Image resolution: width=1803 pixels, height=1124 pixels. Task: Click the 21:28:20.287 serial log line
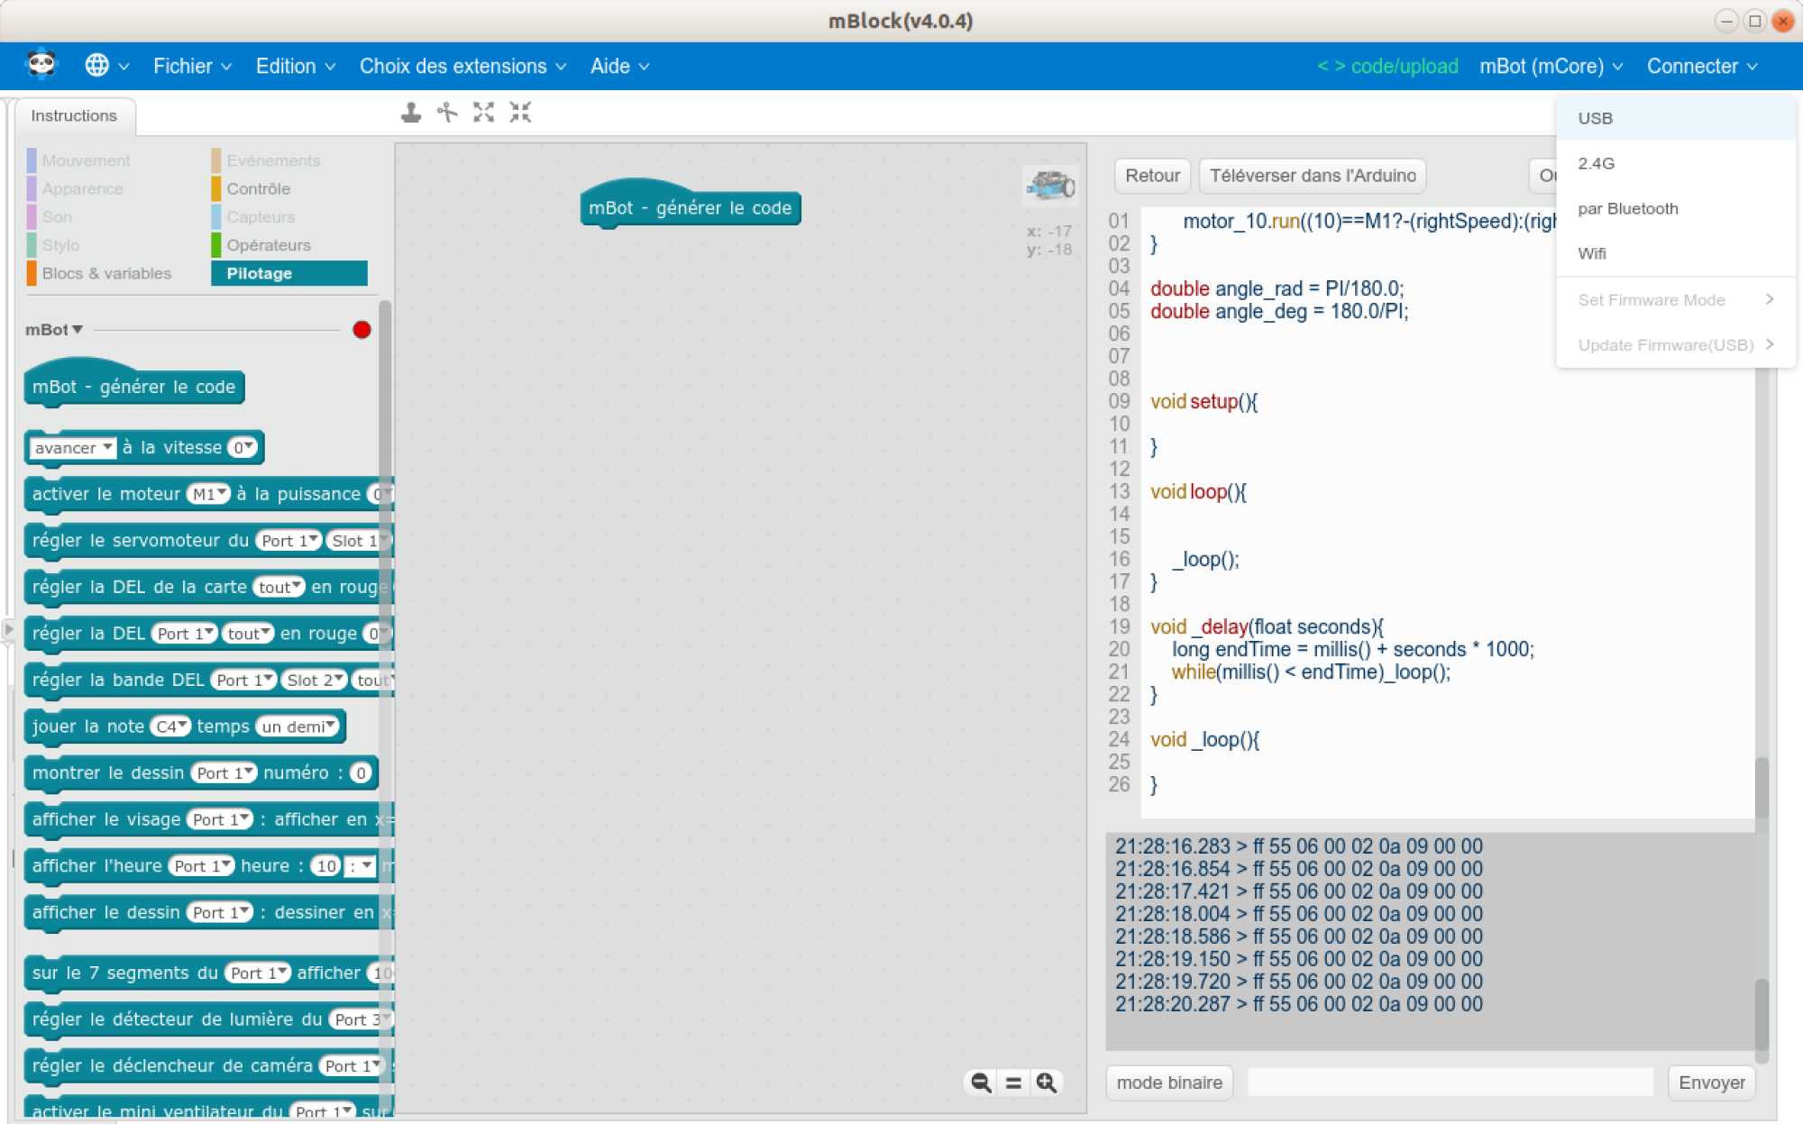coord(1298,1003)
